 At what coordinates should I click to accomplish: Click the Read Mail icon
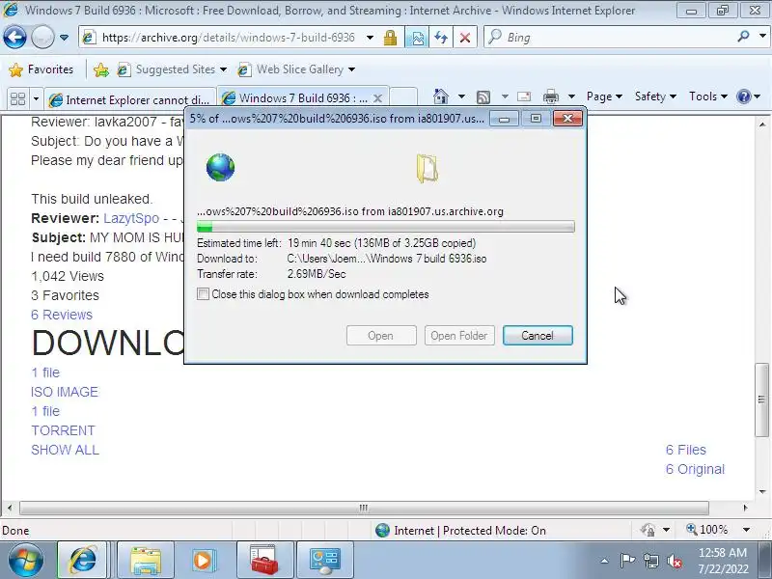pyautogui.click(x=524, y=96)
